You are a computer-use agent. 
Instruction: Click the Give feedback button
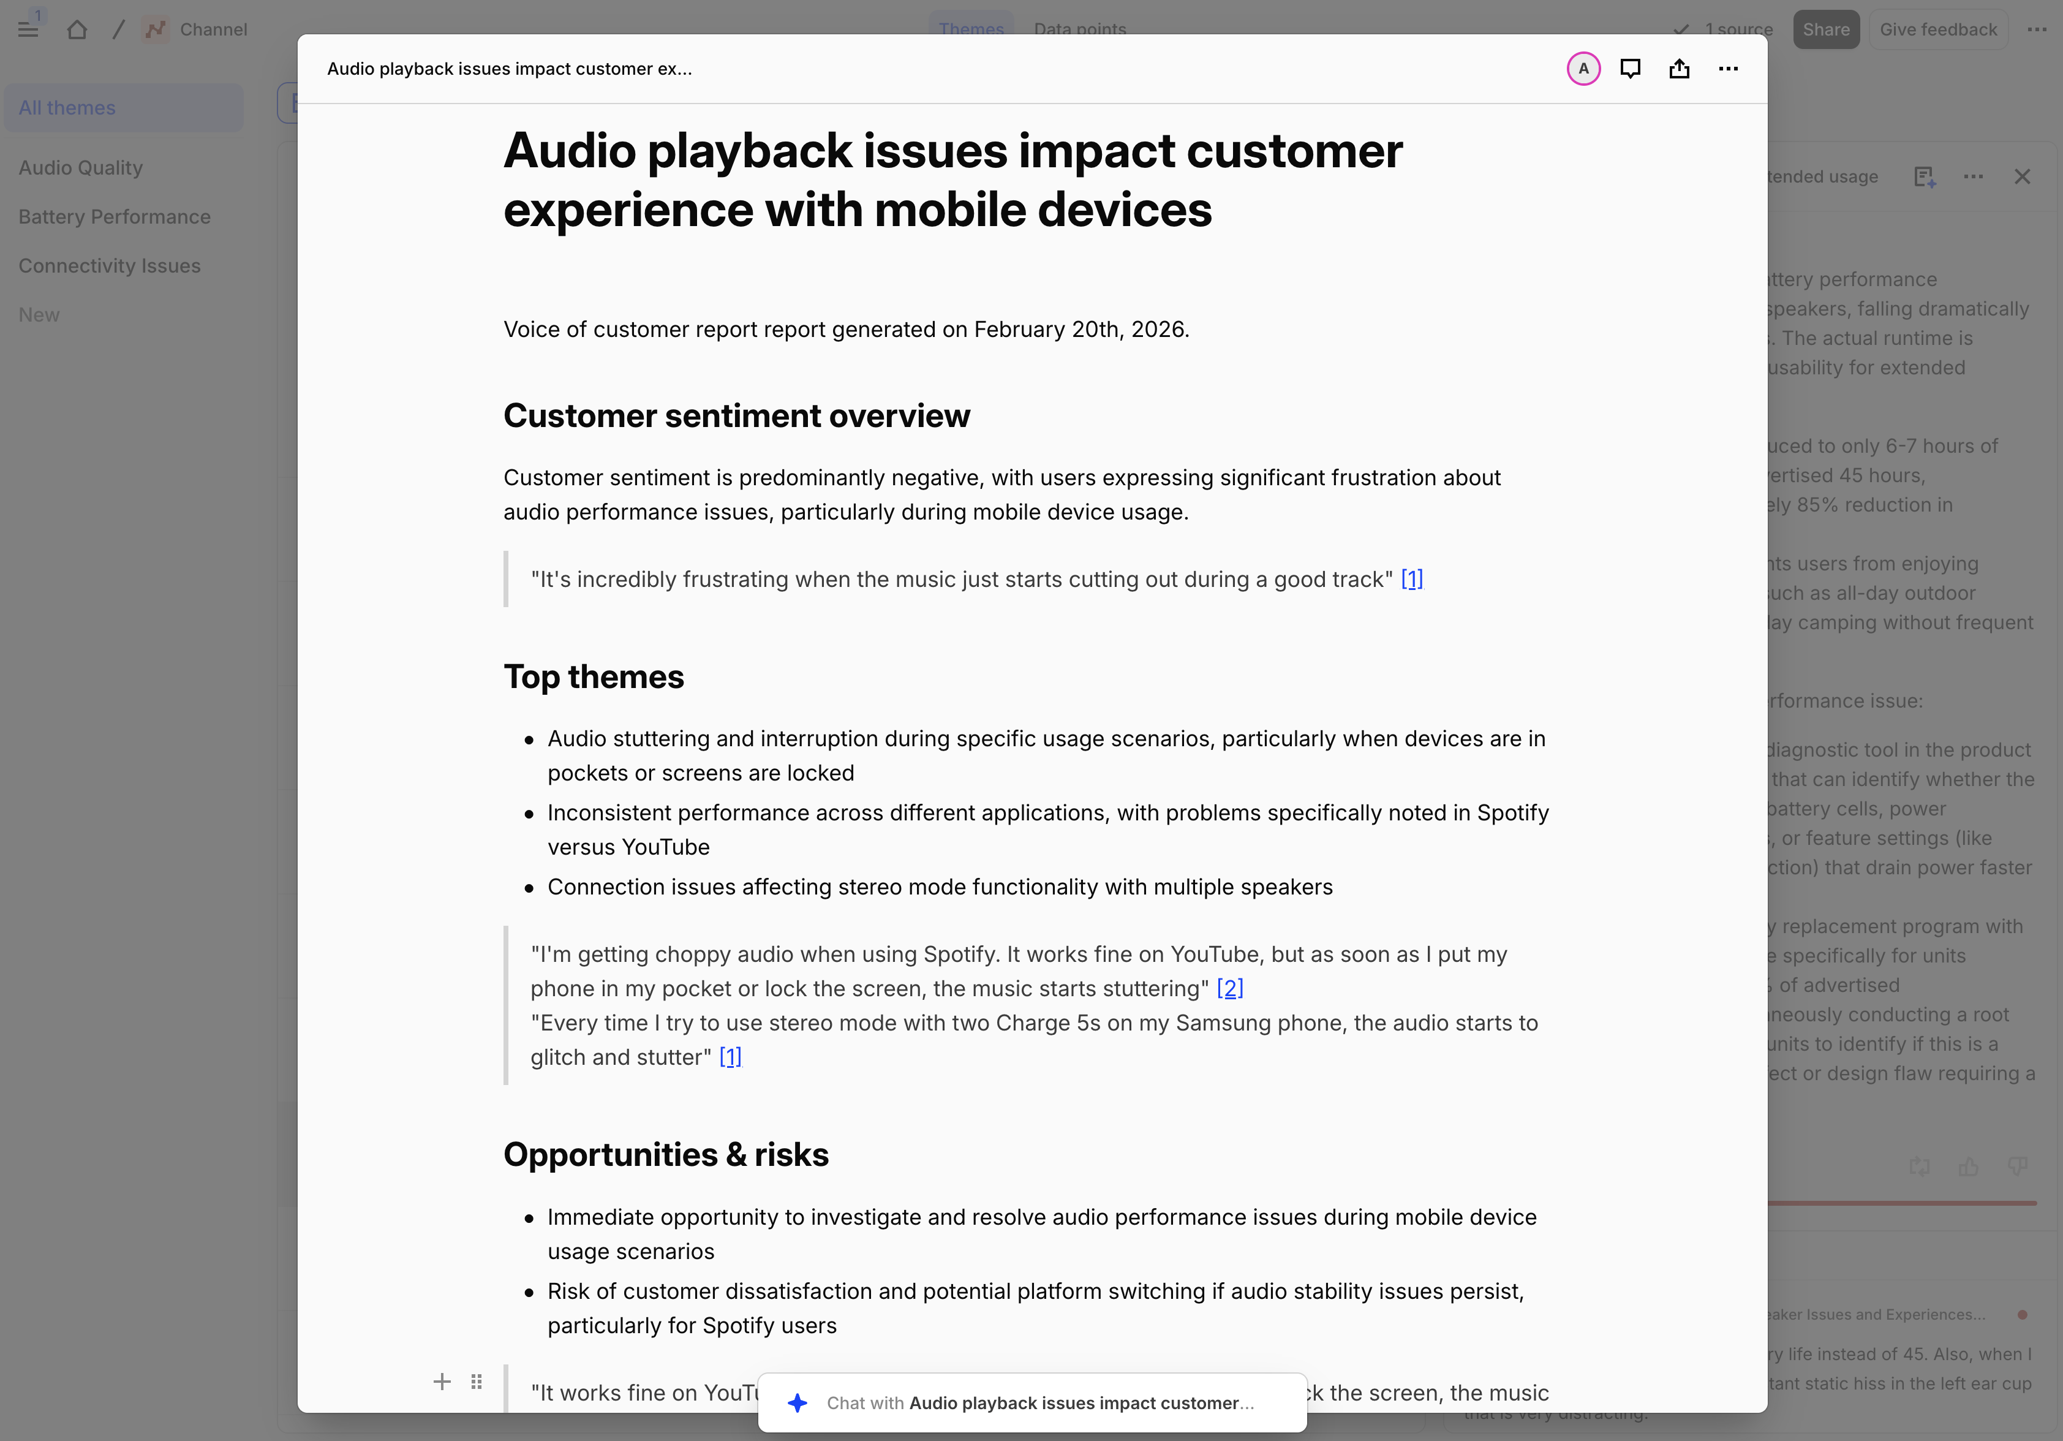pyautogui.click(x=1938, y=29)
